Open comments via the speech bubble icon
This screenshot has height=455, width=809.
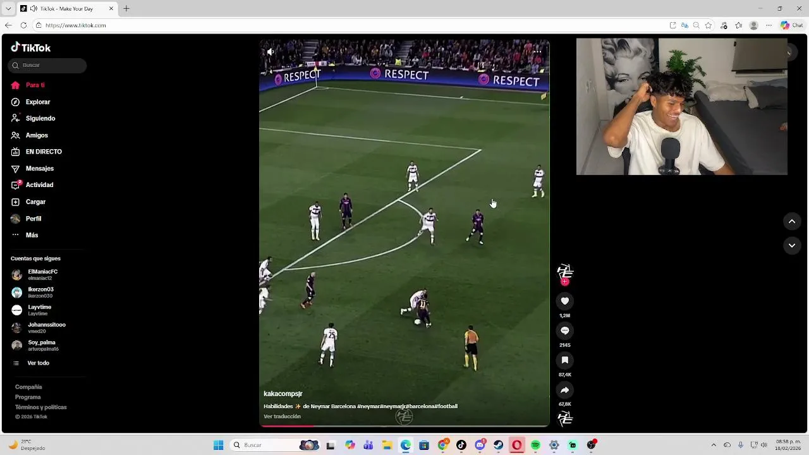coord(565,331)
